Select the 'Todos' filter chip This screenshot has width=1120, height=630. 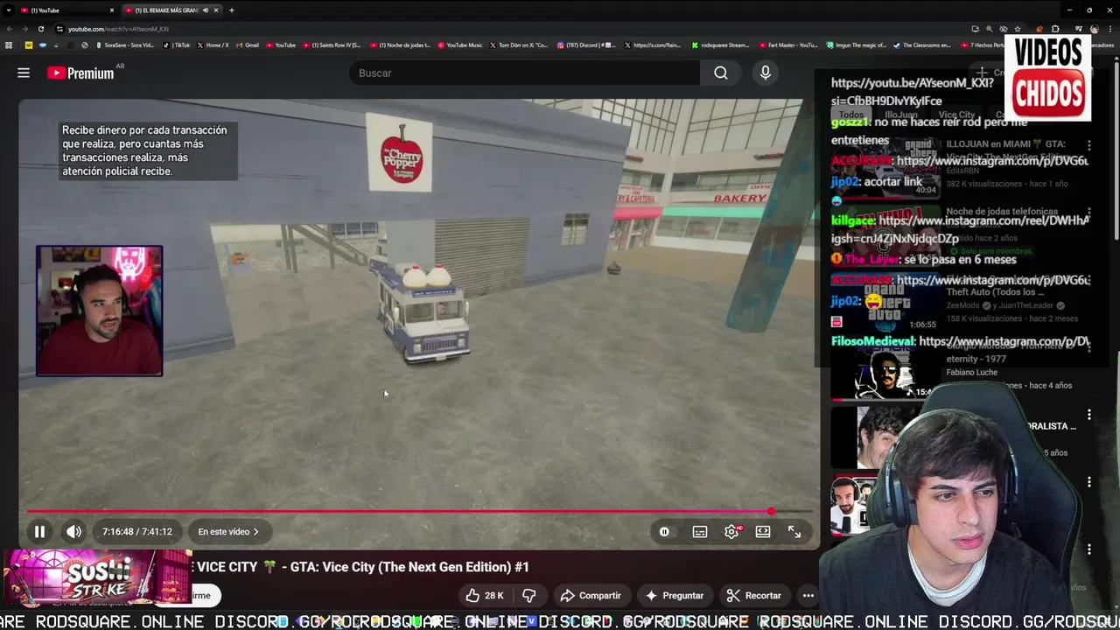[x=851, y=115]
